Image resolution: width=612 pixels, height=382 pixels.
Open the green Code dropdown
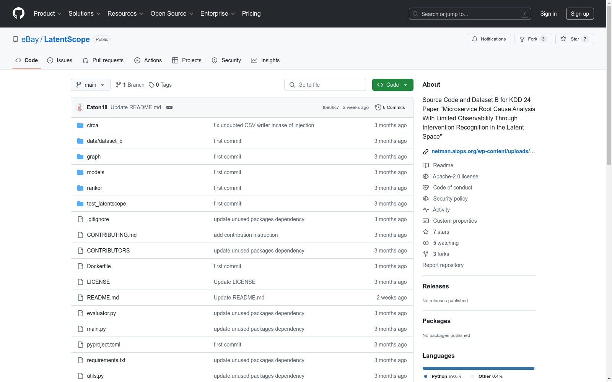tap(392, 85)
